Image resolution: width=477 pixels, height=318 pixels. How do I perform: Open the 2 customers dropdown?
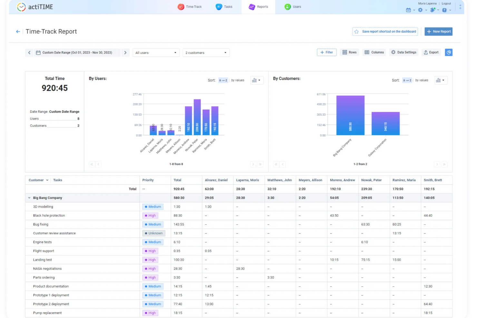pyautogui.click(x=206, y=53)
